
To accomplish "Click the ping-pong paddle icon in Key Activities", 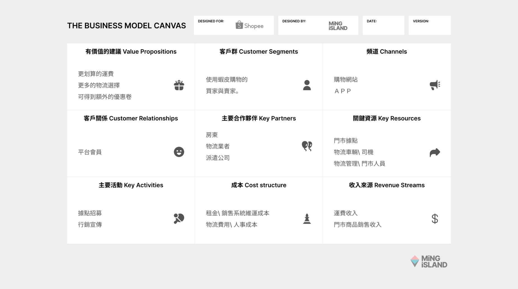I will click(179, 219).
